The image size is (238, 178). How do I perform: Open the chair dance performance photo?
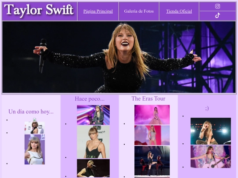pyautogui.click(x=152, y=160)
